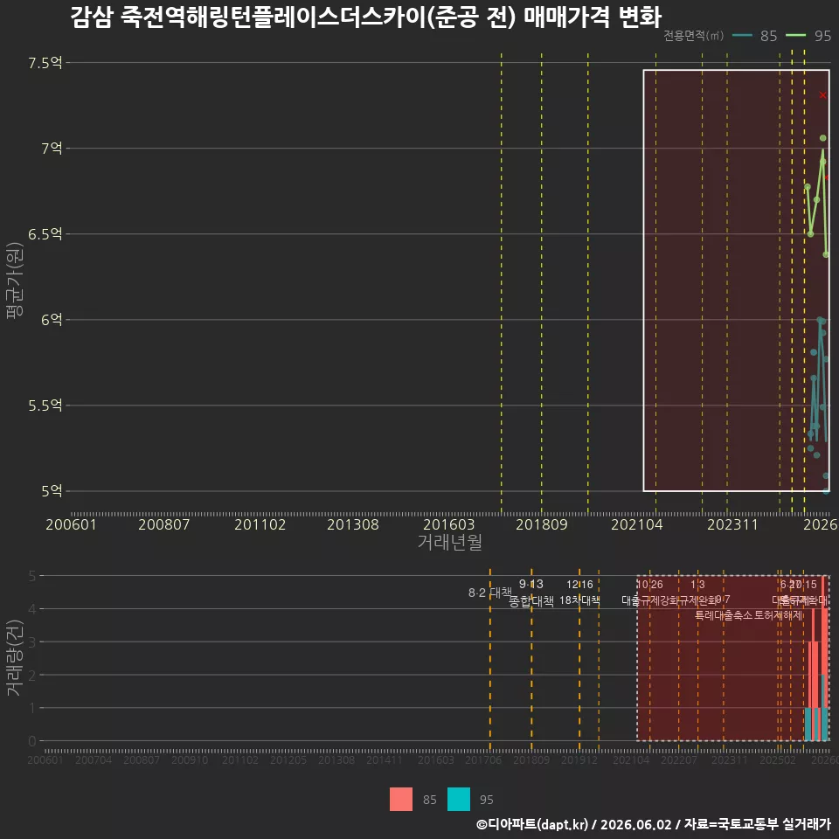Click '201809' on the price chart axis
Viewport: 839px width, 839px height.
(x=542, y=524)
